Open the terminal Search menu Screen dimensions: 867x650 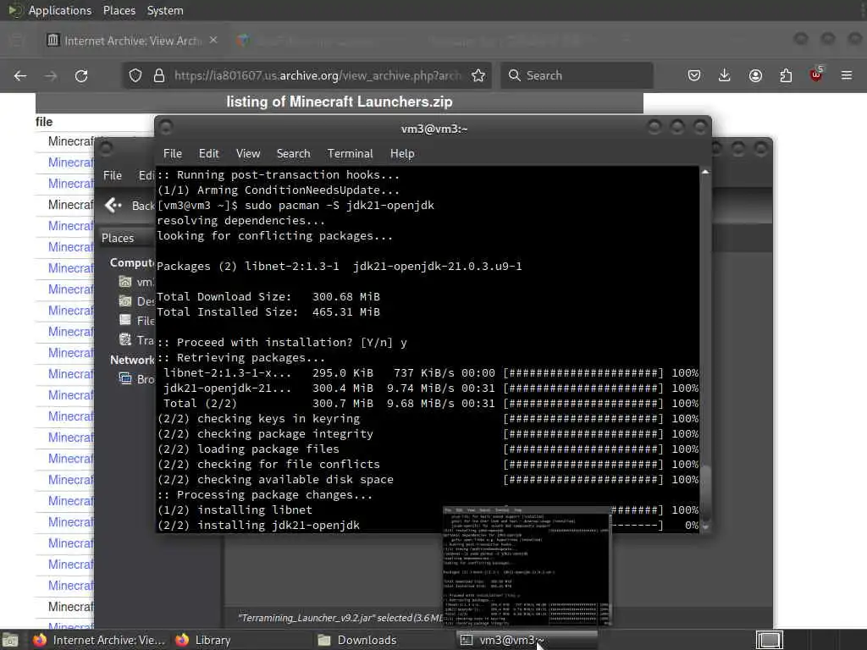tap(293, 154)
